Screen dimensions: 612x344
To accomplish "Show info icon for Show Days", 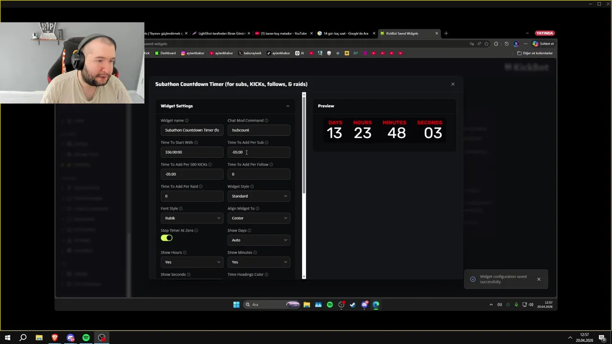I will tap(249, 230).
